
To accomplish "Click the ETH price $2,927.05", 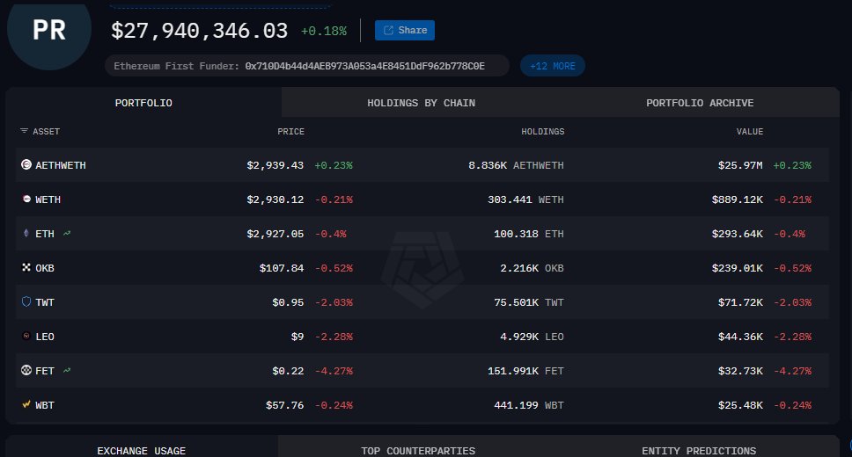I will (x=275, y=234).
